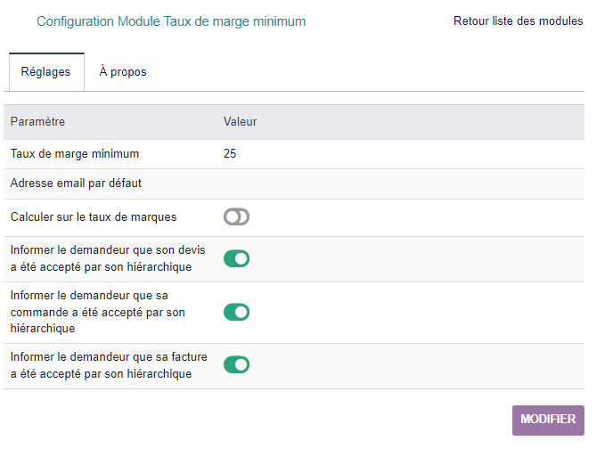Screen dimensions: 613x449
Task: Click the Valeur column header
Action: (x=240, y=121)
